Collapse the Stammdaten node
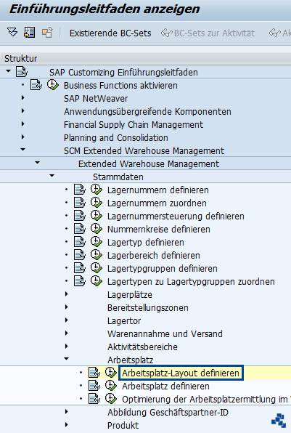The height and width of the screenshot is (433, 291). [52, 176]
